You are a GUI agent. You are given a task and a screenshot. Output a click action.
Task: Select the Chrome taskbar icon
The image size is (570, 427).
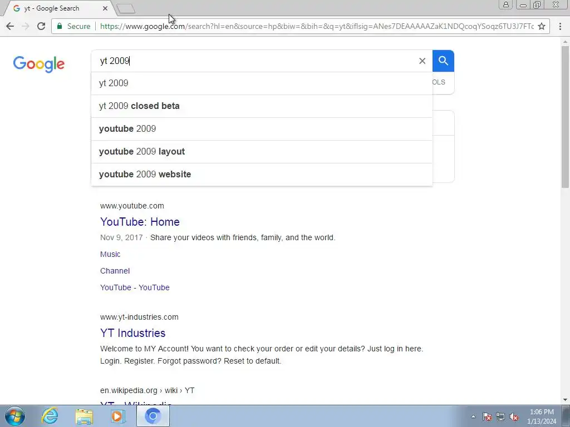click(153, 416)
